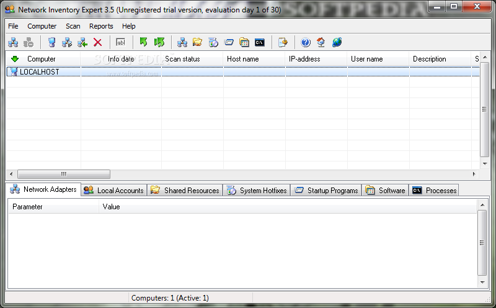Switch to the Processes tab
Screen dimensions: 496x308
point(434,191)
